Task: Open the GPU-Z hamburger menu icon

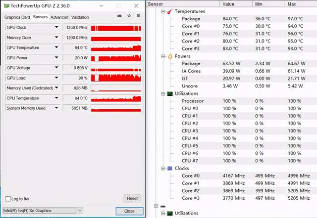Action: (139, 16)
